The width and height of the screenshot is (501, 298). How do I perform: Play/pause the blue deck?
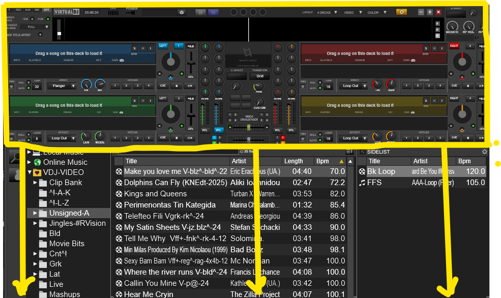click(190, 85)
